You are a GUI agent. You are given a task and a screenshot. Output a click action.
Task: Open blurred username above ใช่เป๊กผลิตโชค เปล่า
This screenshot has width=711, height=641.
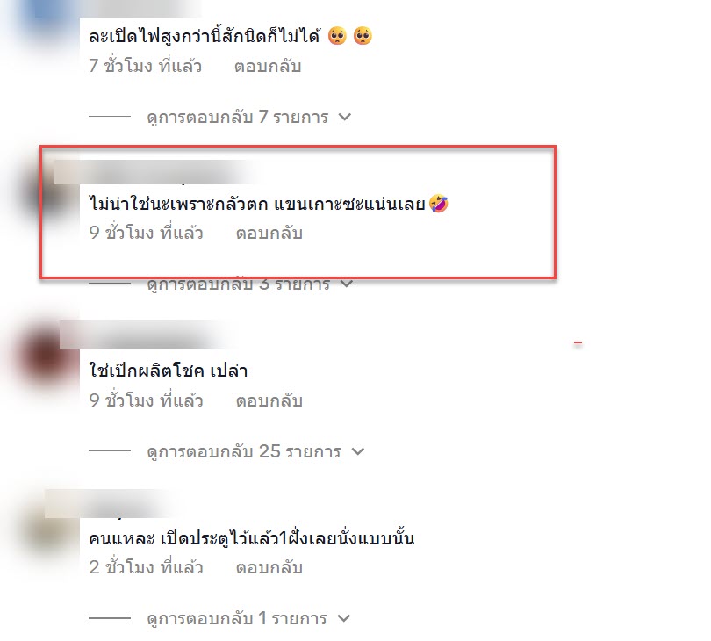coord(145,335)
